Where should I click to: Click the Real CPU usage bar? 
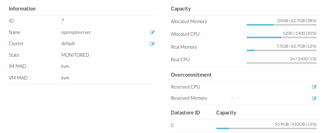click(281, 63)
